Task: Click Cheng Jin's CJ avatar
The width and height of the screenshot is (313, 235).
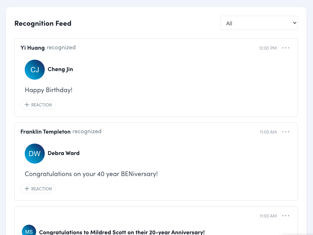Action: tap(35, 70)
